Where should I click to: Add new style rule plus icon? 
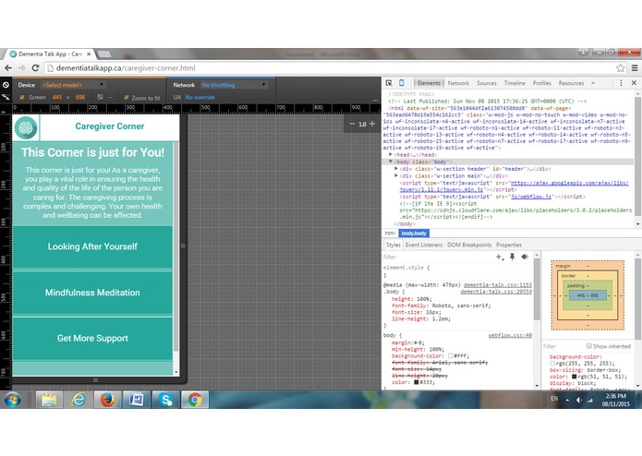pyautogui.click(x=499, y=257)
